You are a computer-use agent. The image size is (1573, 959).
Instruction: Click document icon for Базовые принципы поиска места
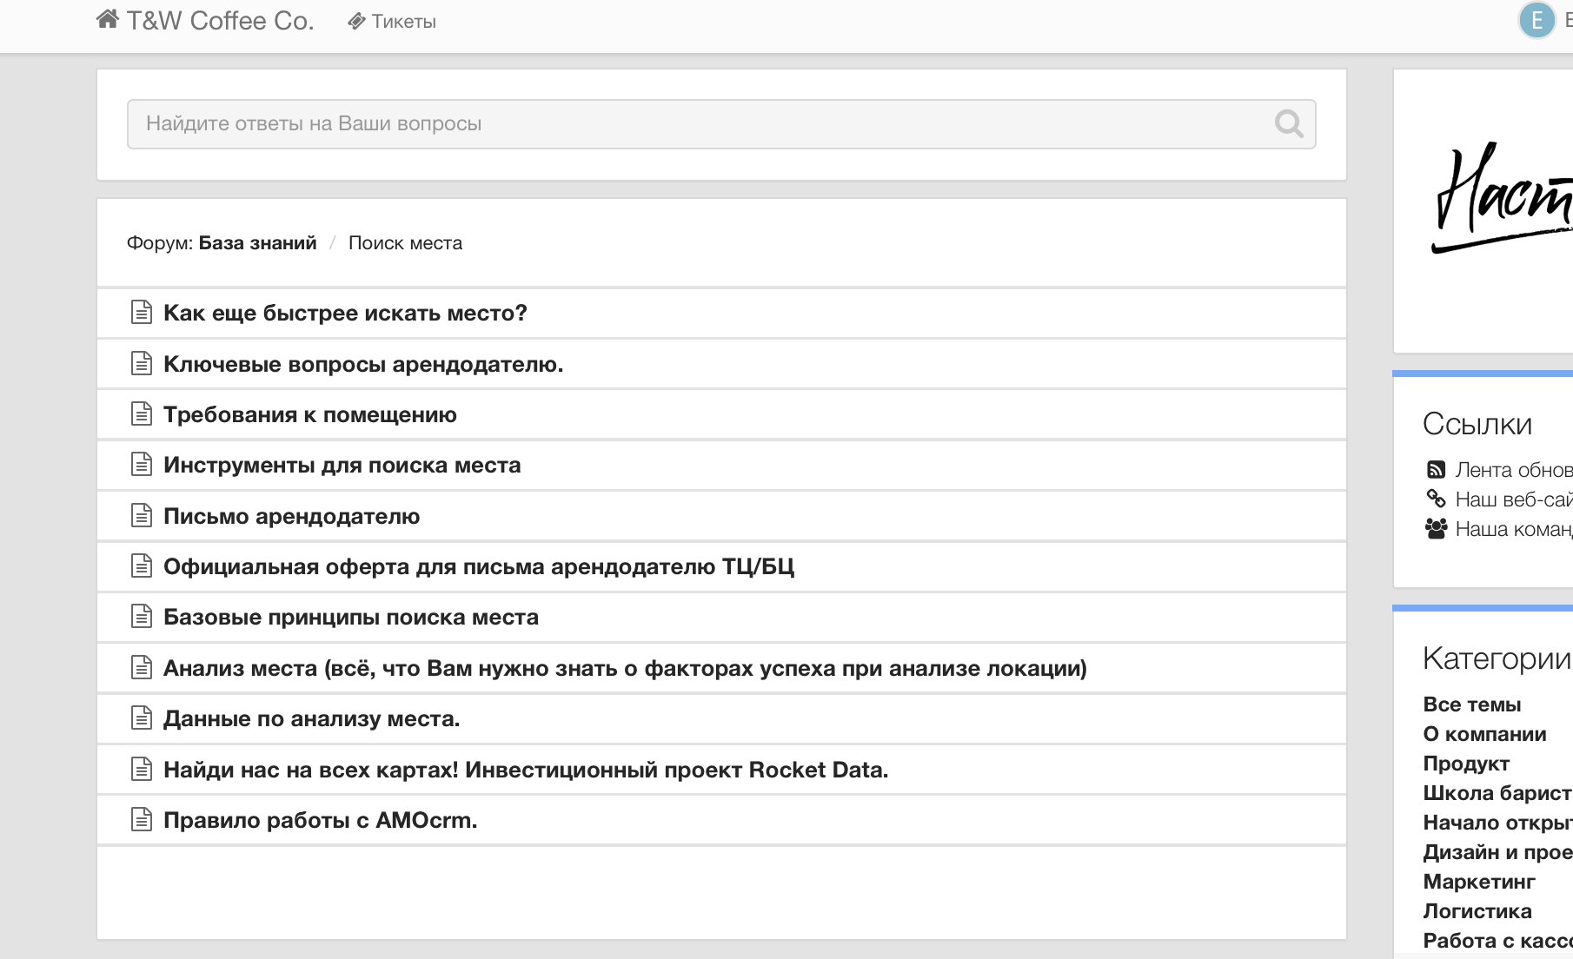(141, 616)
